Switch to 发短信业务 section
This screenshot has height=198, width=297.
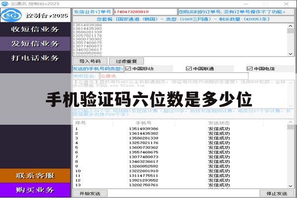pyautogui.click(x=35, y=44)
